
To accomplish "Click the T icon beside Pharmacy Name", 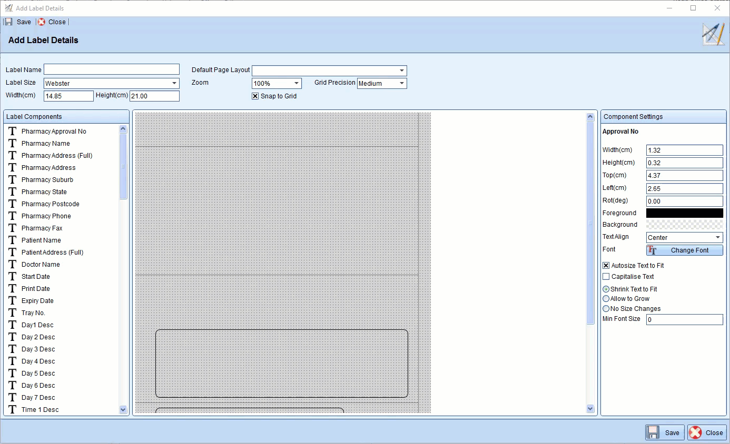I will click(13, 143).
